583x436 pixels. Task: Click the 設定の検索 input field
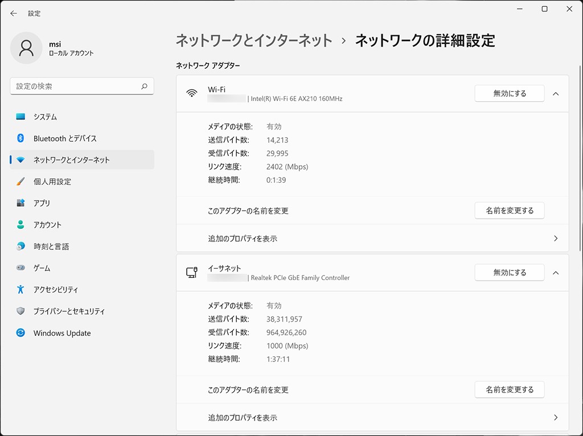click(x=75, y=87)
